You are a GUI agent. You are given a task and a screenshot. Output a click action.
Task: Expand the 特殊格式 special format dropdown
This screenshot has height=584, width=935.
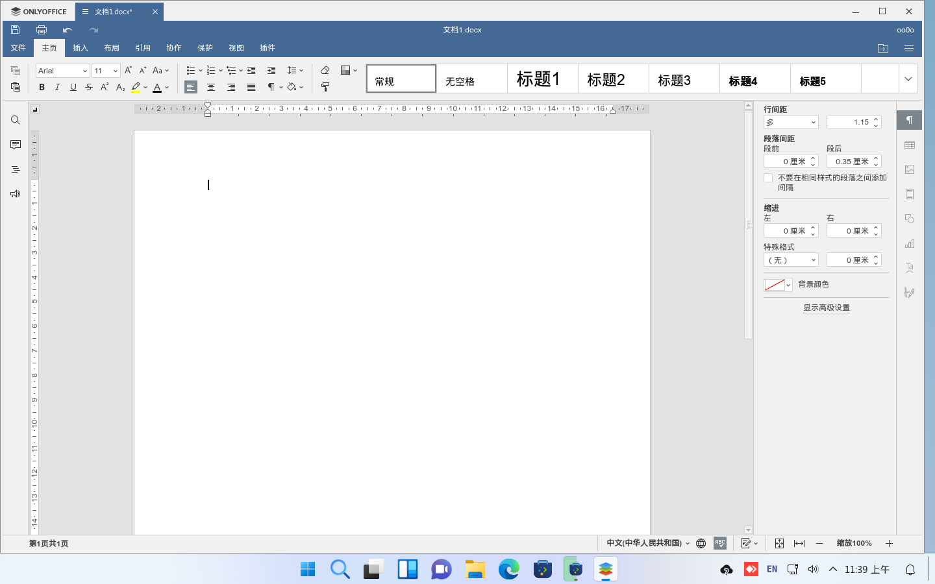tap(791, 259)
